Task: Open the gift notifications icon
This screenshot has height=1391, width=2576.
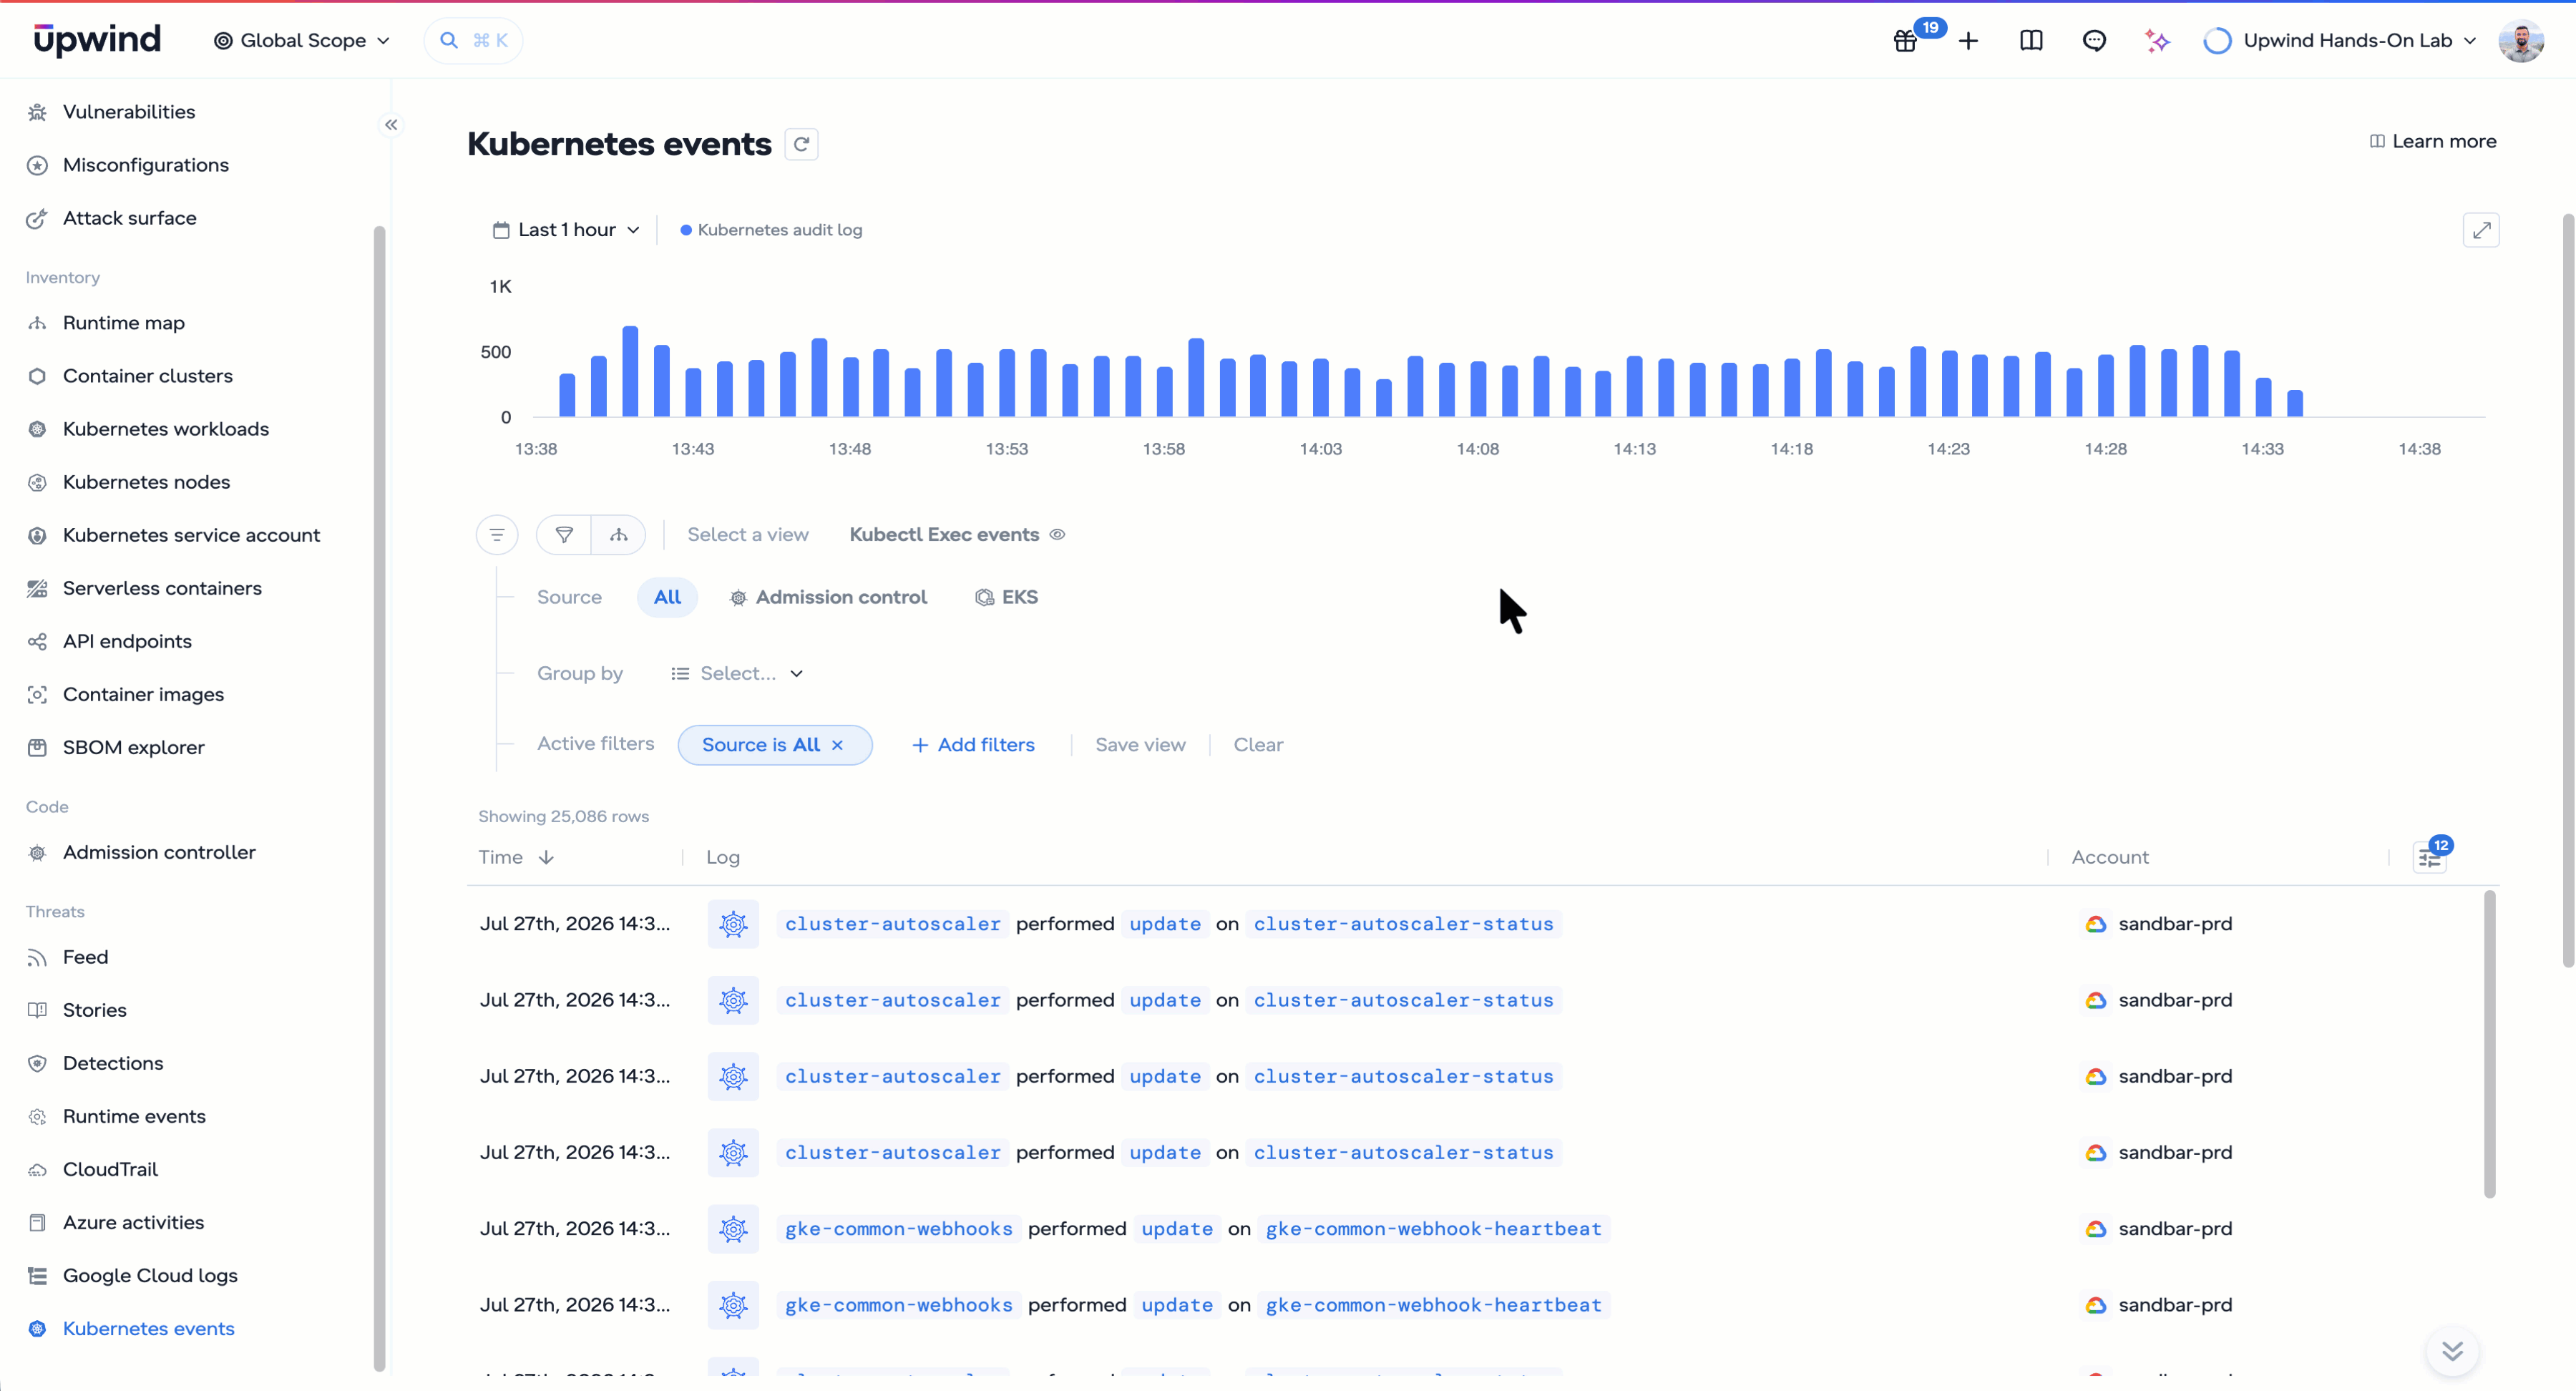Action: coord(1905,41)
